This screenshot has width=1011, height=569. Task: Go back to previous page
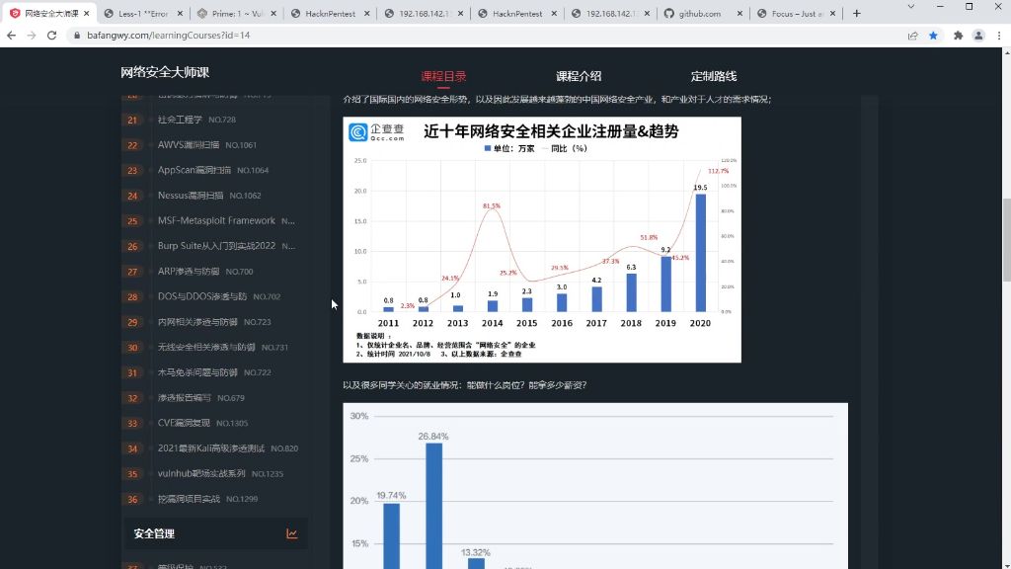[x=11, y=36]
